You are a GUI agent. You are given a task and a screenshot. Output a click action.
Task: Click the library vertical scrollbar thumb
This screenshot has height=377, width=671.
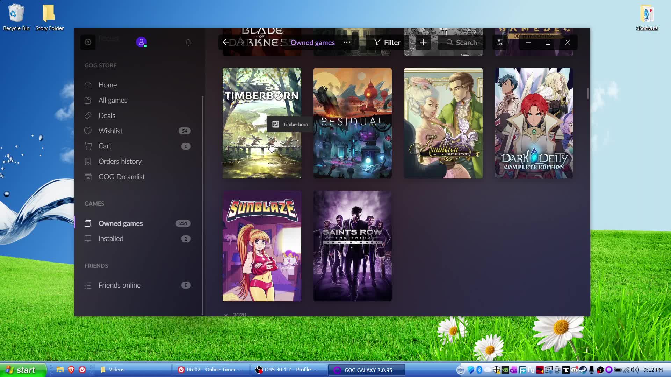click(588, 93)
